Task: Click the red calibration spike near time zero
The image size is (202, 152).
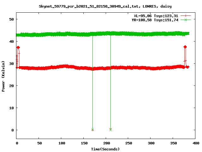Action: point(18,57)
